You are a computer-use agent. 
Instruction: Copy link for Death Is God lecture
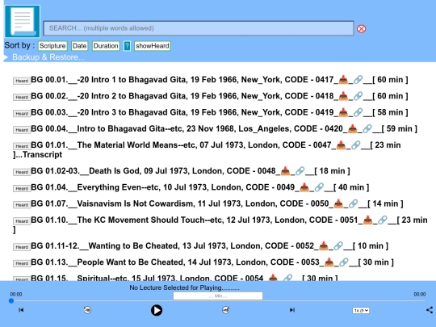pyautogui.click(x=300, y=170)
